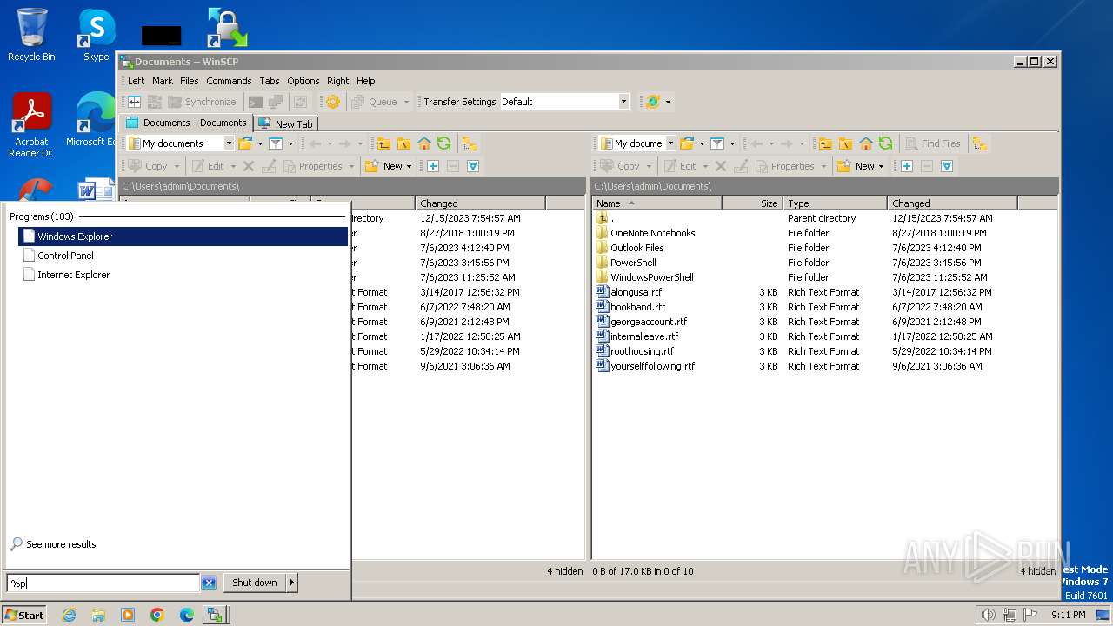Viewport: 1113px width, 626px height.
Task: Expand the globe refresh dropdown arrow
Action: [x=668, y=102]
